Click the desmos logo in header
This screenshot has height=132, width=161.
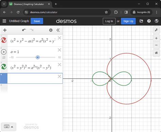pos(66,21)
